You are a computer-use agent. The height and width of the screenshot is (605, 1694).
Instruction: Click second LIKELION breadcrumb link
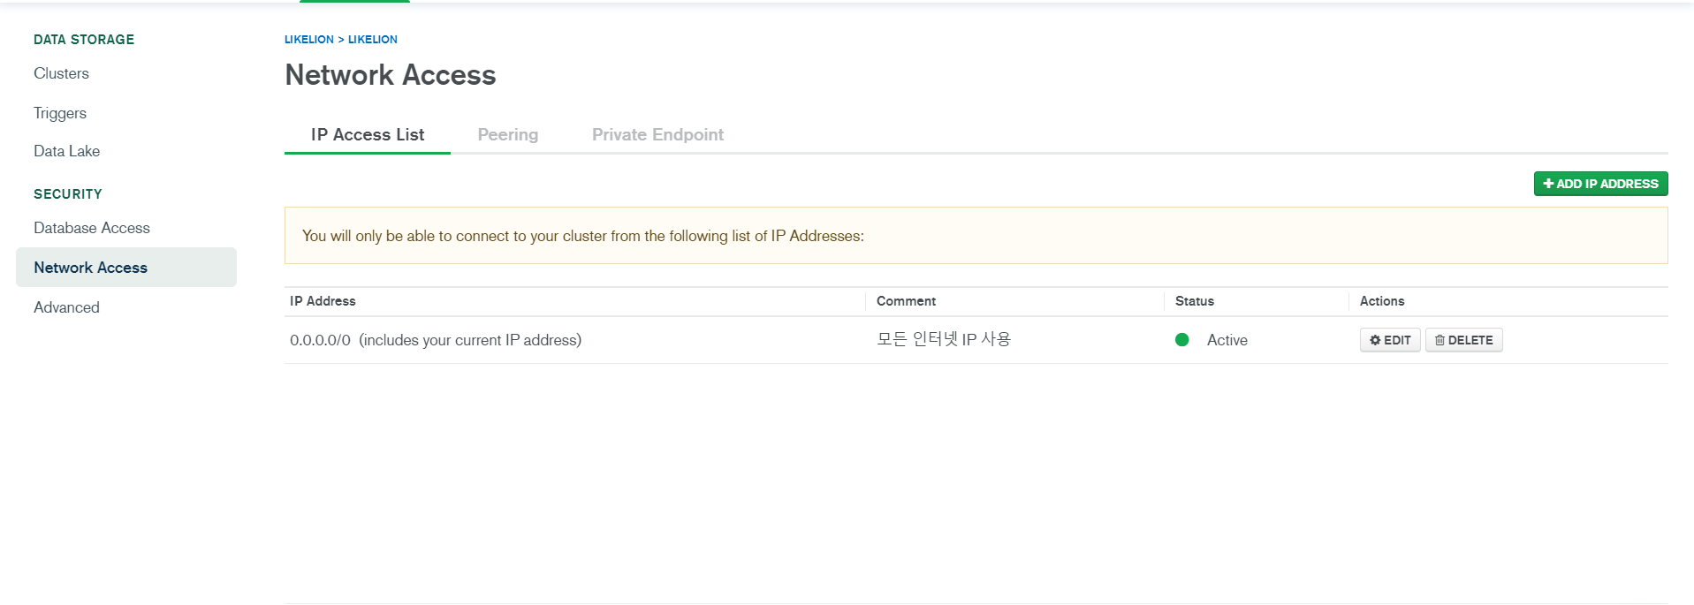(372, 40)
